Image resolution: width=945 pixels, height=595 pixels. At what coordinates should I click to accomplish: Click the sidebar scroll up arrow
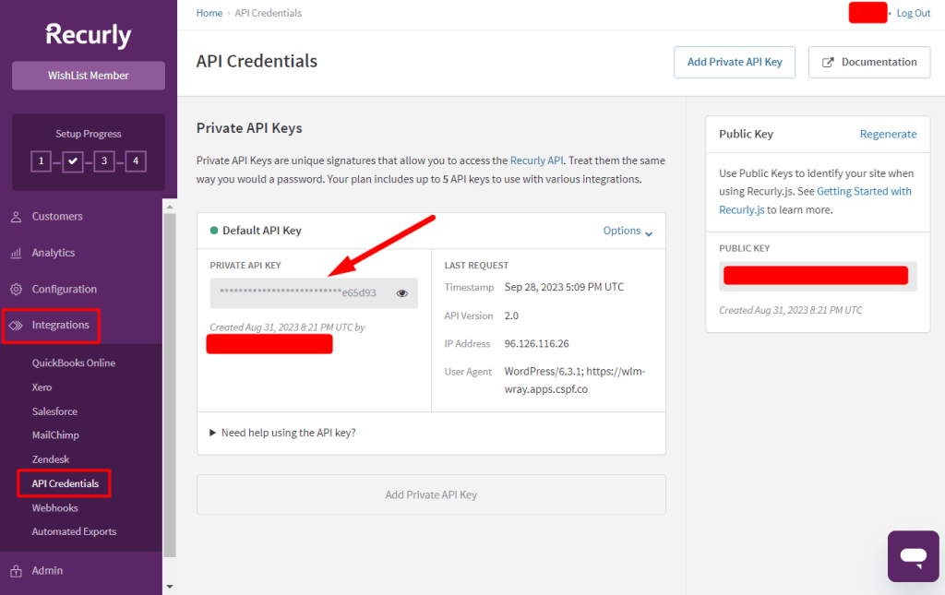pos(170,207)
